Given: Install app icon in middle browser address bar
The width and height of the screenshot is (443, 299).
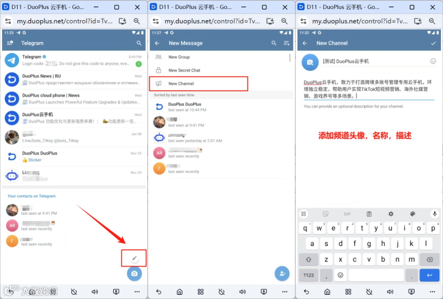Looking at the screenshot, I should [270, 21].
